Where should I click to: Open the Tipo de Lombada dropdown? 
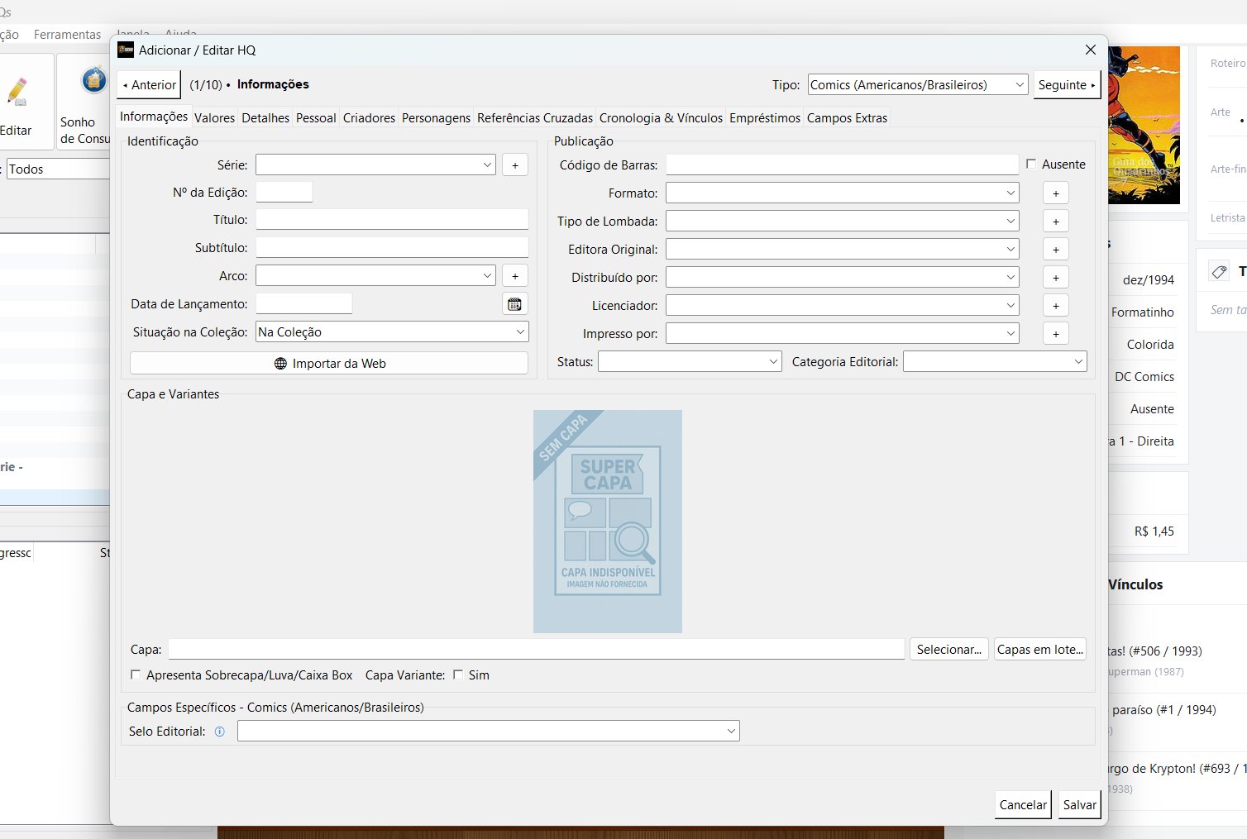pos(842,221)
